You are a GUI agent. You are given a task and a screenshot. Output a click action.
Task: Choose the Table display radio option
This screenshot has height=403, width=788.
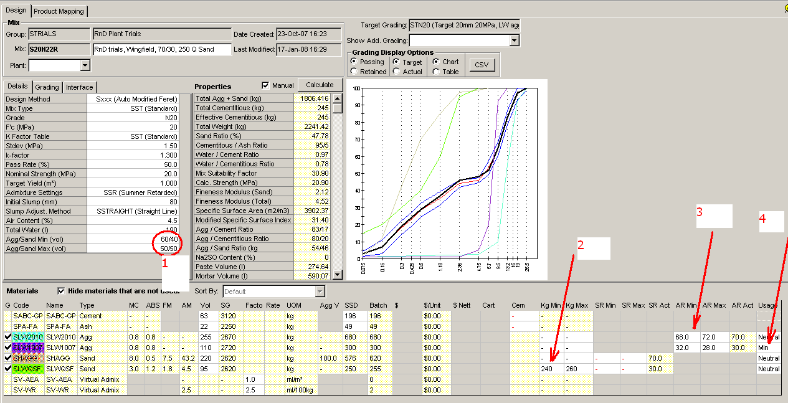tap(436, 72)
